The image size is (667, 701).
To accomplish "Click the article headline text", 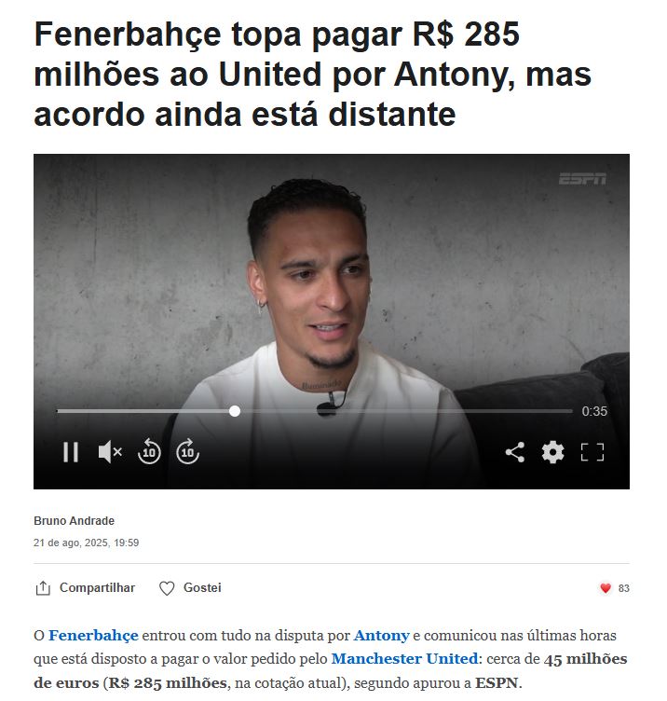I will tap(312, 75).
